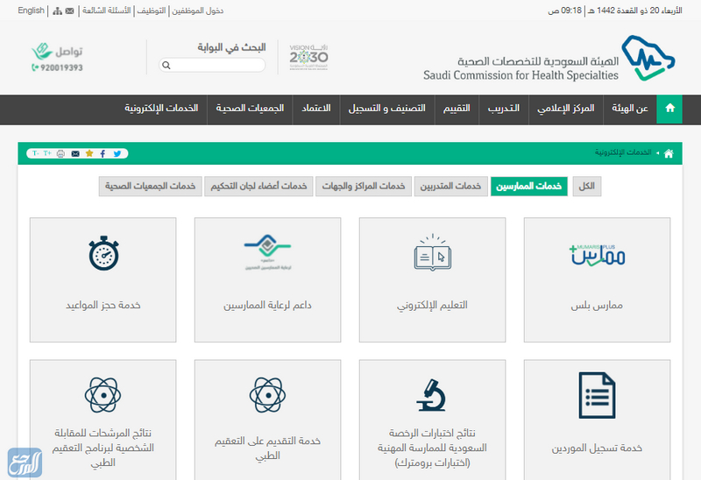Open the الاعتماد menu
The height and width of the screenshot is (480, 701).
pyautogui.click(x=316, y=109)
